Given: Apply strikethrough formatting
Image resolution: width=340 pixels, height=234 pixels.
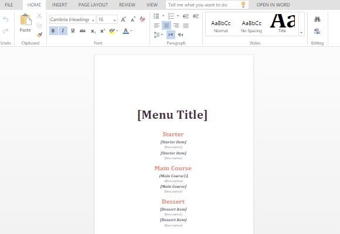Looking at the screenshot, I should (83, 31).
